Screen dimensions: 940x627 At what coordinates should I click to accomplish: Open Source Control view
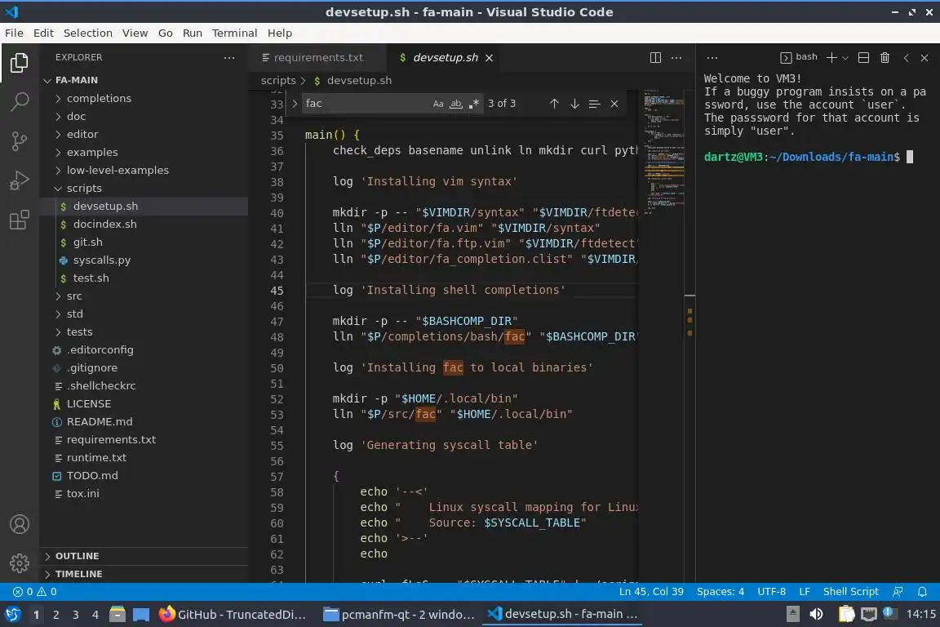click(x=20, y=141)
